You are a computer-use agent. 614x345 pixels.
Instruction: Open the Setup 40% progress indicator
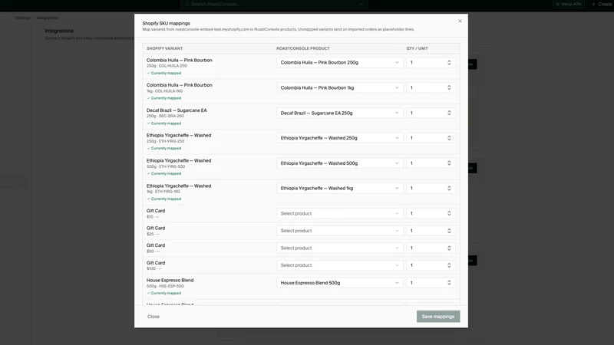point(569,4)
